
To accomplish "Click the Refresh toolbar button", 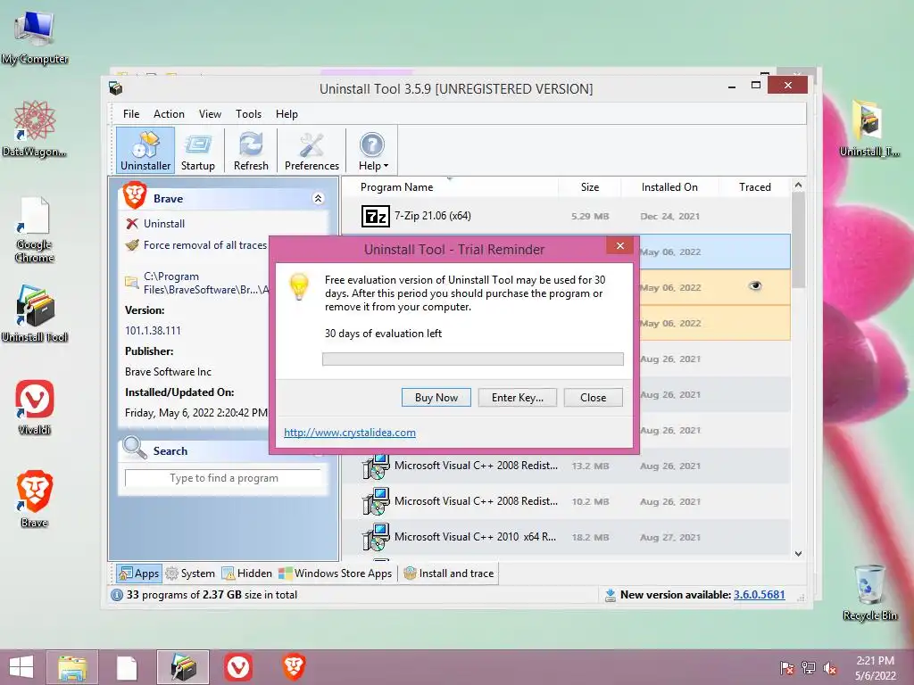I will [x=251, y=151].
